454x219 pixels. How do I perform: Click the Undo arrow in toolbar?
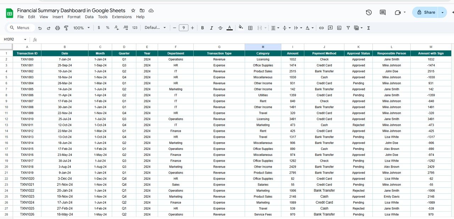pos(40,28)
